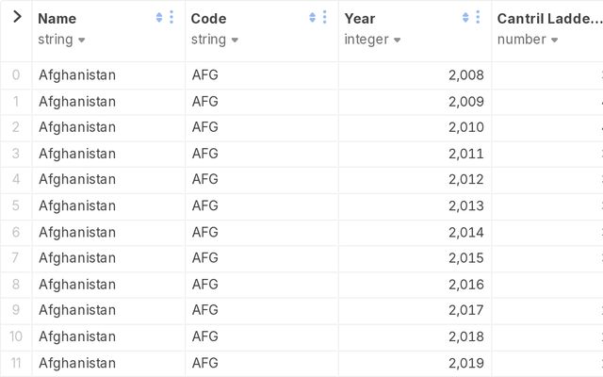Sort by the Code column
This screenshot has width=603, height=377.
click(313, 17)
